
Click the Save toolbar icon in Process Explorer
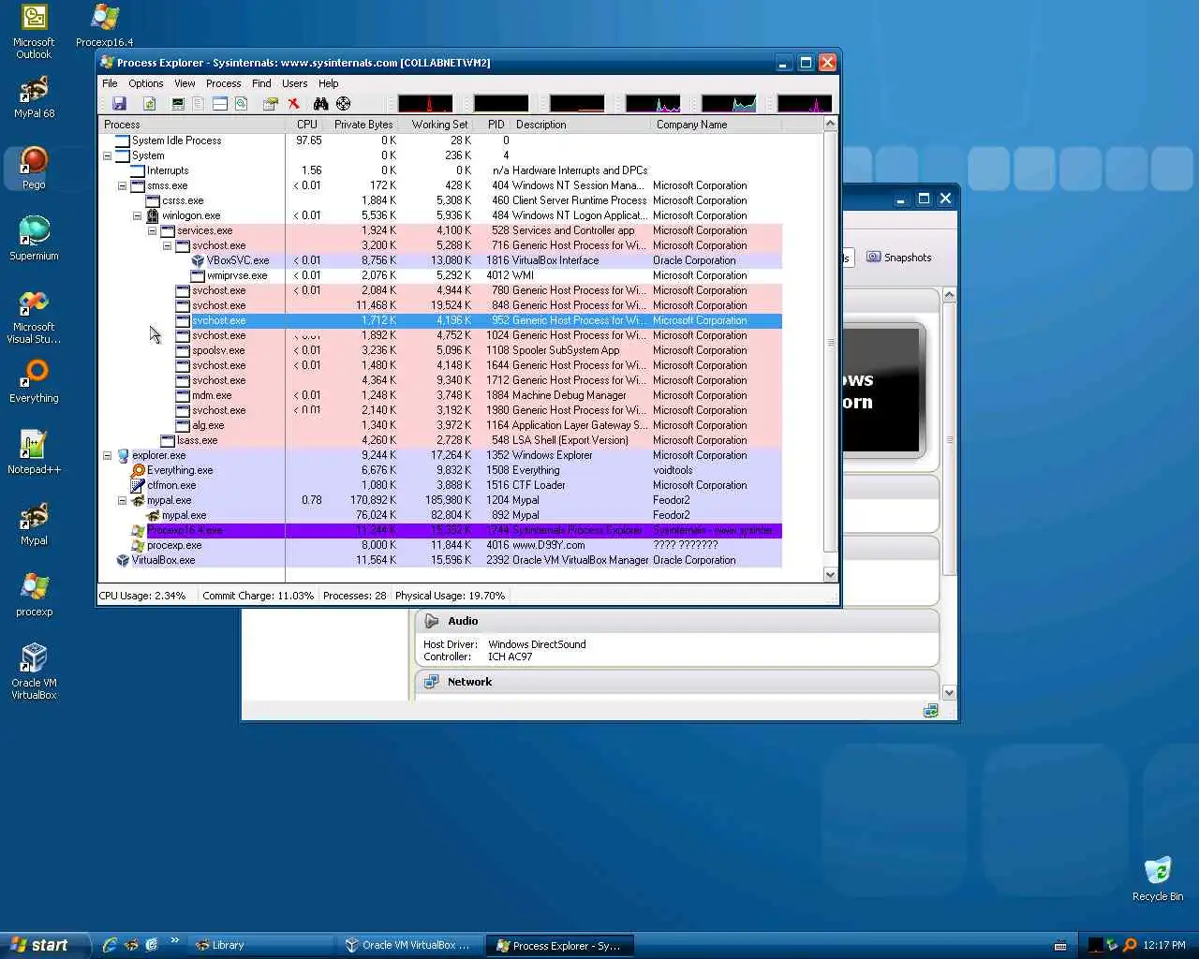click(119, 104)
